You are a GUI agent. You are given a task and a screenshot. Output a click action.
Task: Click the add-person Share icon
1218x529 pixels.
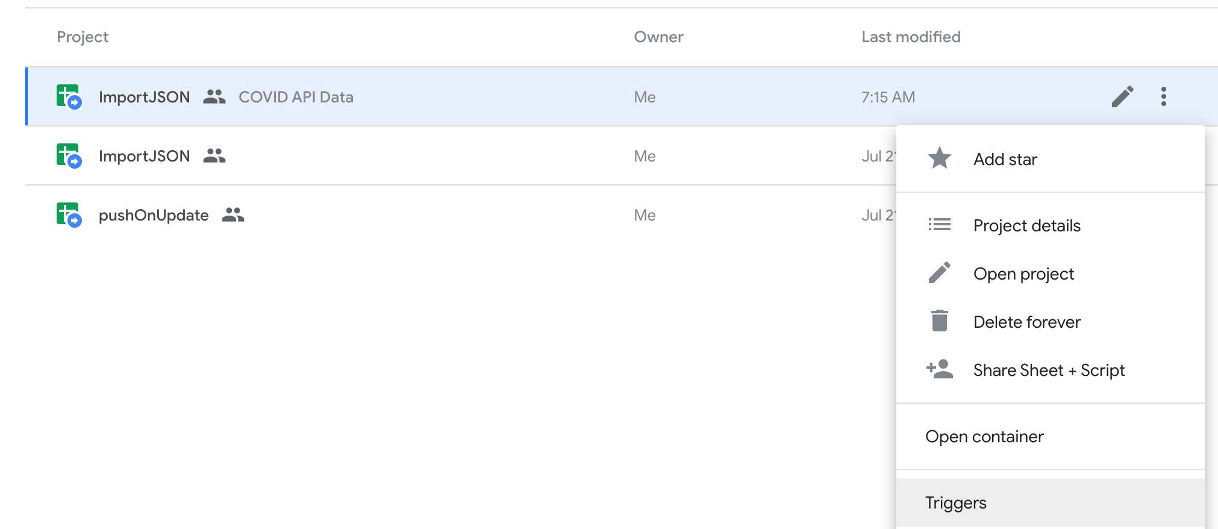click(939, 369)
